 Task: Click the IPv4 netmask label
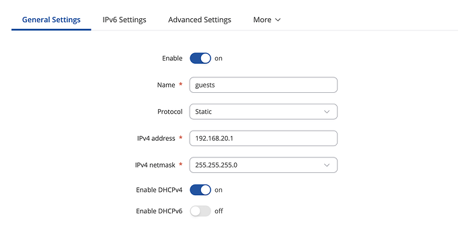[x=155, y=165]
